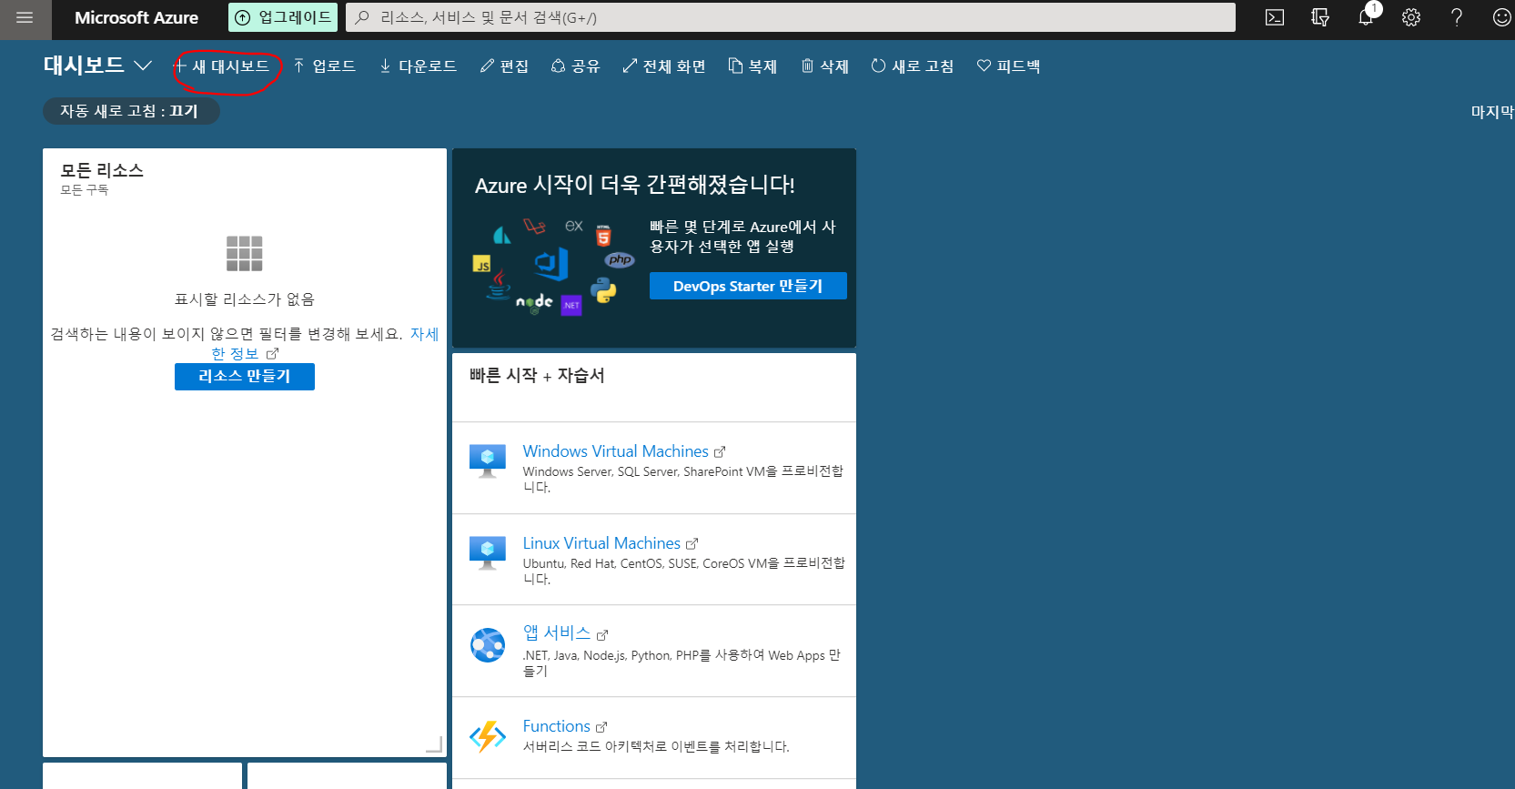Click the HTML5 logo in the banner
Image resolution: width=1515 pixels, height=789 pixels.
pyautogui.click(x=603, y=236)
